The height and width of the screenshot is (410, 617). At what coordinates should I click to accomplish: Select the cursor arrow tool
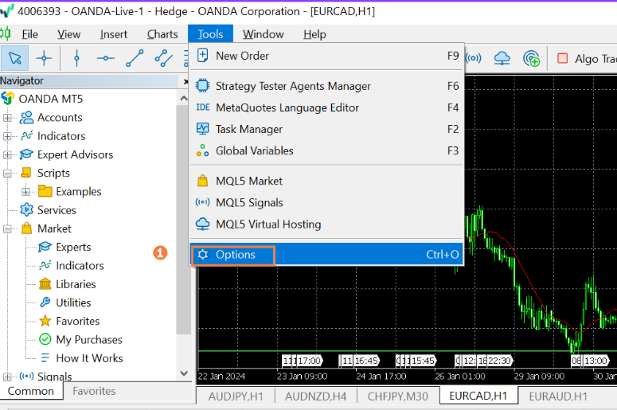[14, 58]
